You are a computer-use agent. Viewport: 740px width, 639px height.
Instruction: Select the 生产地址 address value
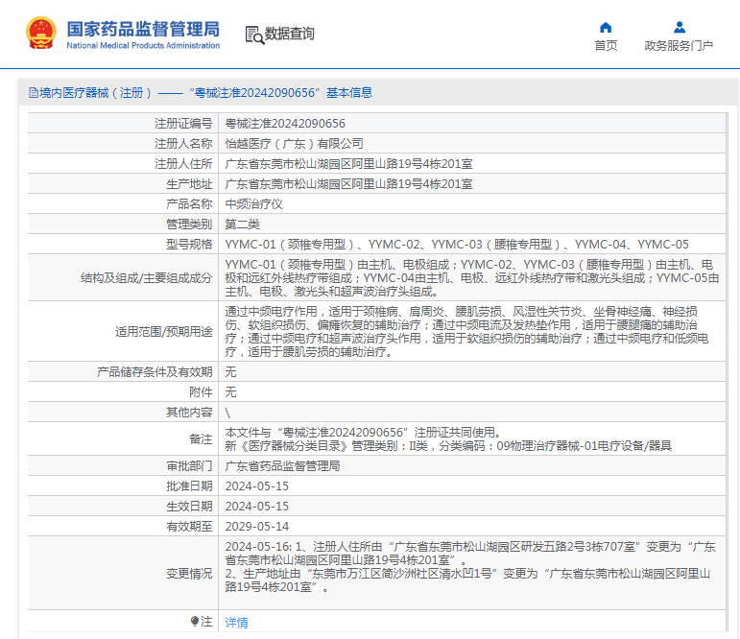[x=348, y=184]
